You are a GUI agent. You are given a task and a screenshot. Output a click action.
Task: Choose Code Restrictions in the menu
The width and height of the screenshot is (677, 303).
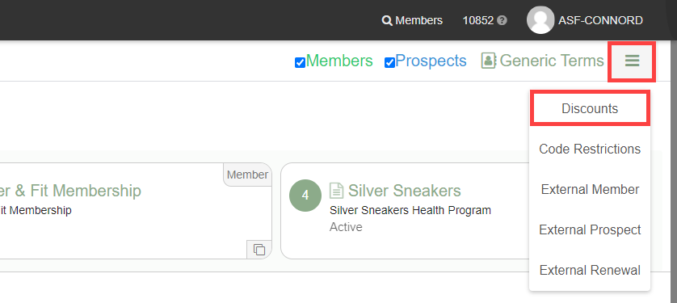[x=590, y=149]
